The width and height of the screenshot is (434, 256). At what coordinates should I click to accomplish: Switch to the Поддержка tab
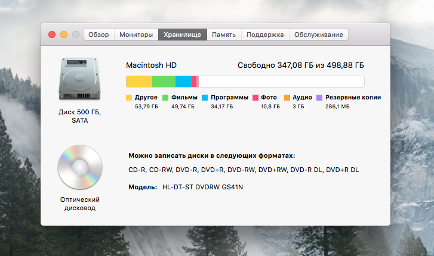pyautogui.click(x=265, y=35)
